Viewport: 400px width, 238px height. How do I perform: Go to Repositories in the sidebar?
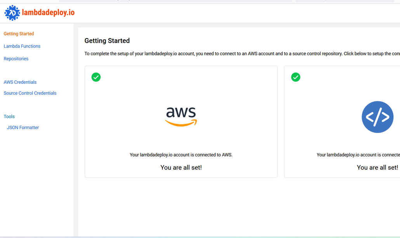coord(16,59)
